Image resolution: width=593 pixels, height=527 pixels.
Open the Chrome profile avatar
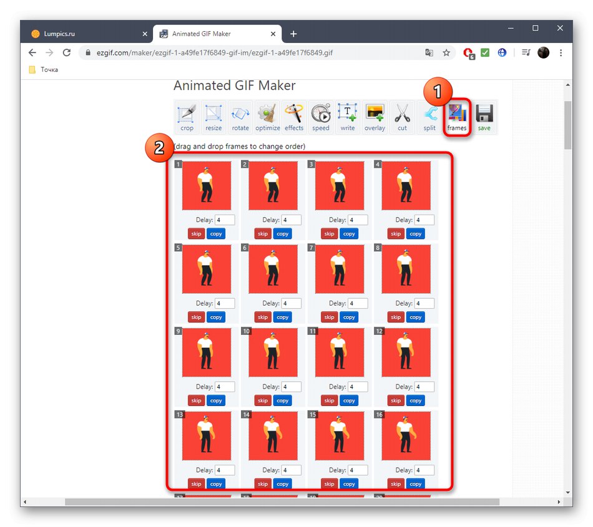[x=544, y=52]
